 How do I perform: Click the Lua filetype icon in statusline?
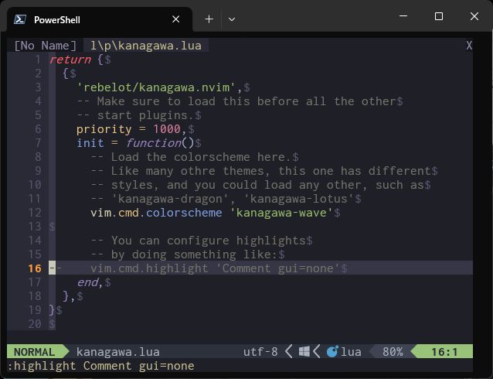[x=332, y=352]
